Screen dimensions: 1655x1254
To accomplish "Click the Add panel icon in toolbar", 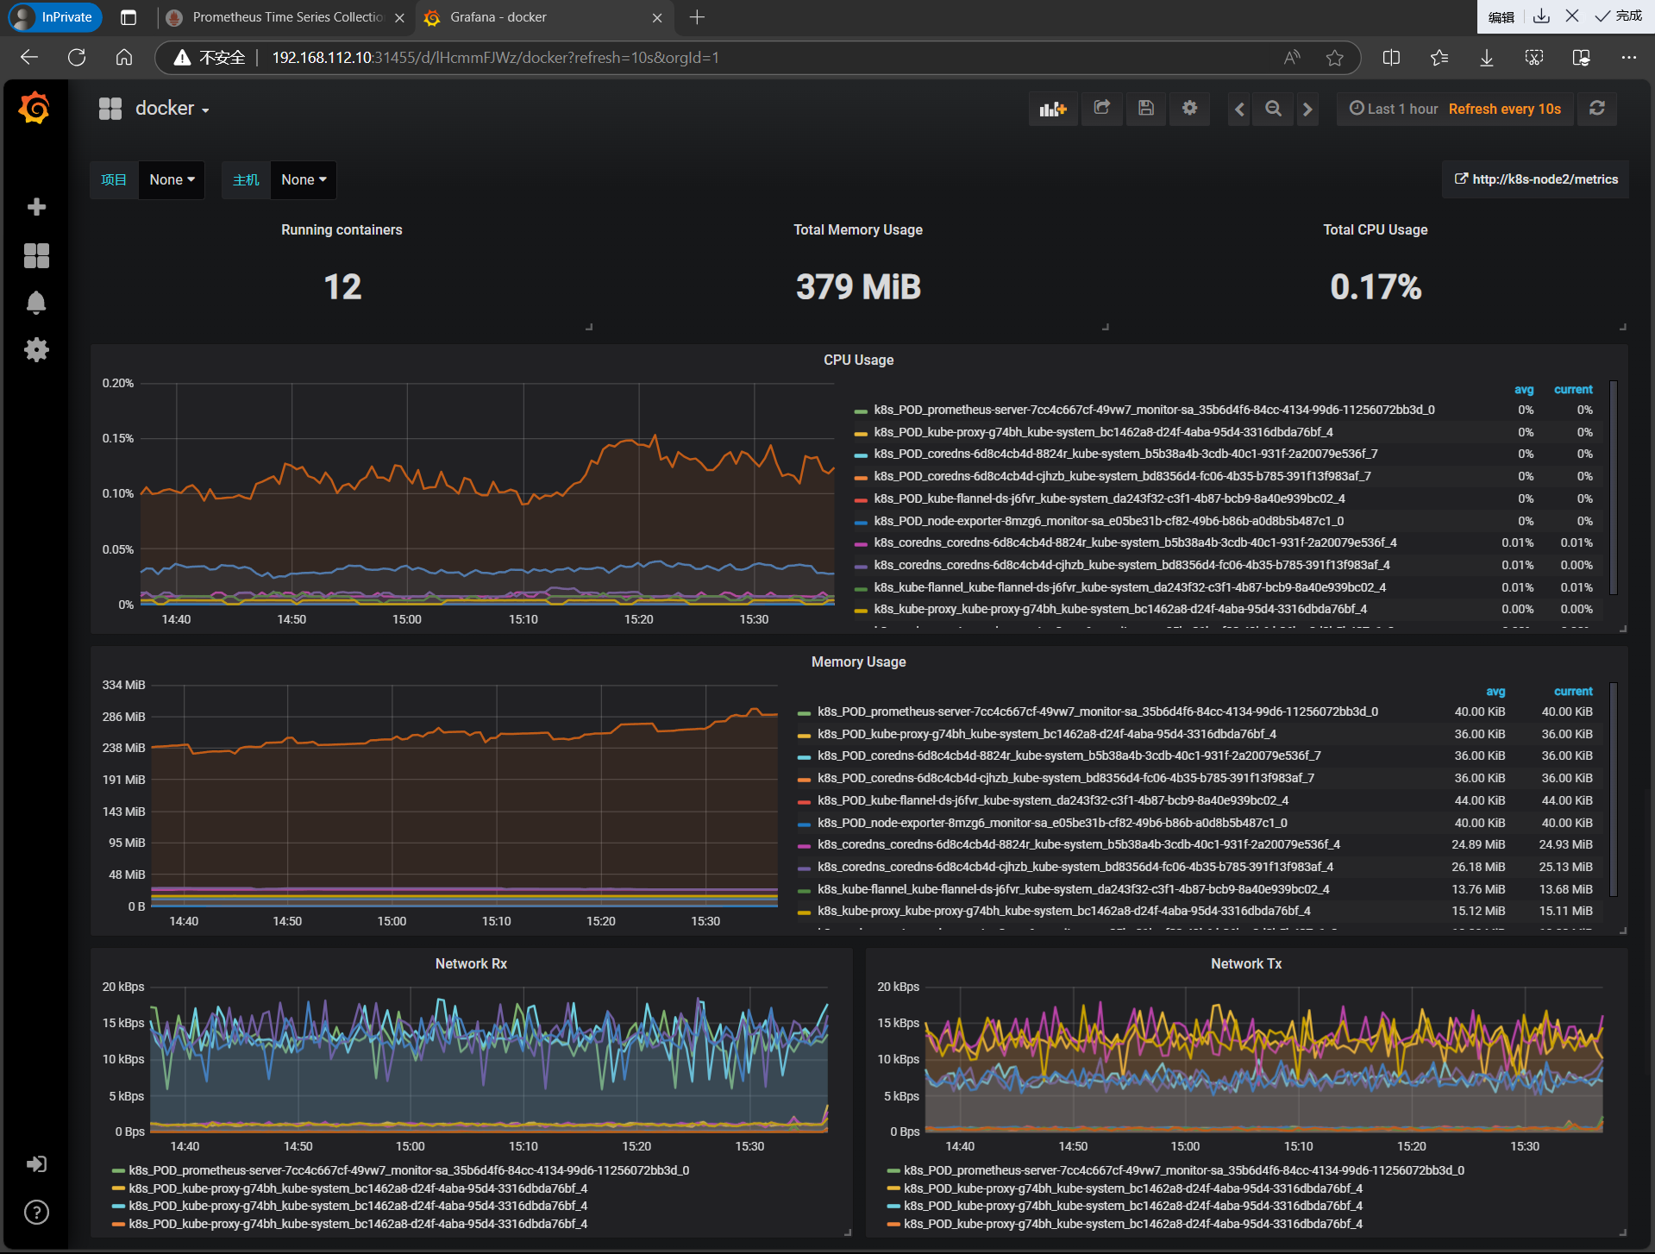I will coord(1052,109).
